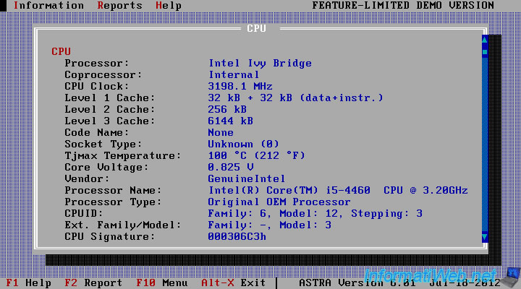
Task: Click the 'CPU Signature:' label
Action: [110, 236]
